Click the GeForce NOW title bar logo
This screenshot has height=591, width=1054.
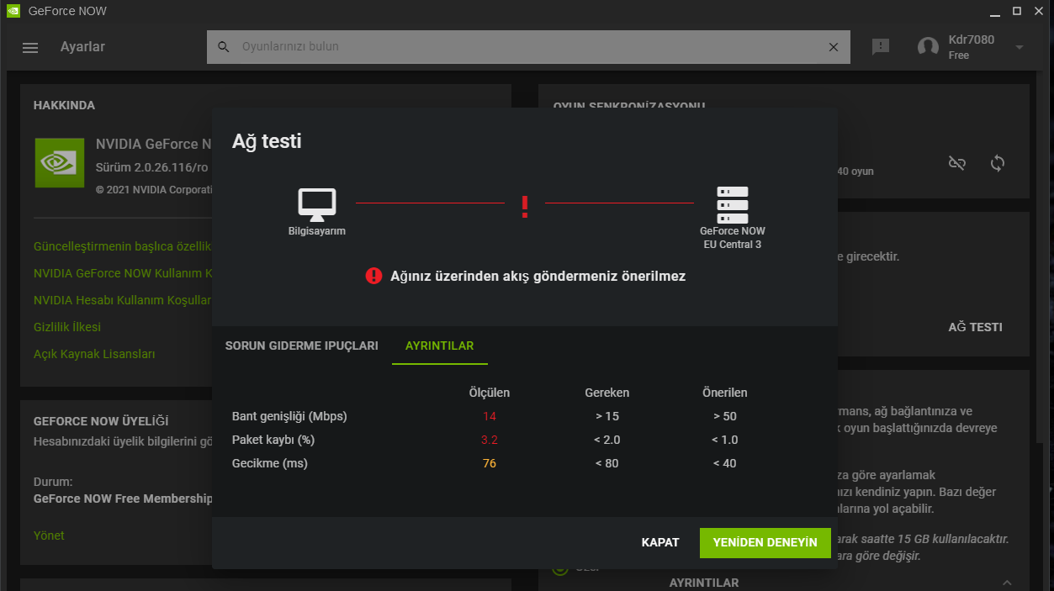(x=13, y=11)
